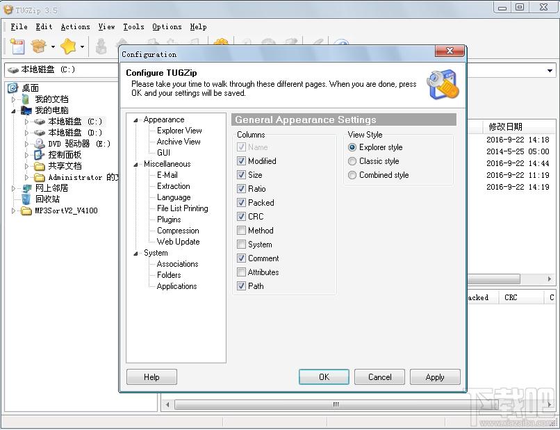
Task: Open the View menu
Action: [106, 27]
